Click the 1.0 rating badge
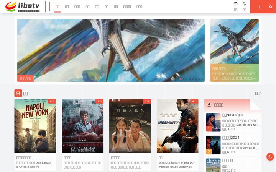The height and width of the screenshot is (172, 276). pyautogui.click(x=99, y=101)
